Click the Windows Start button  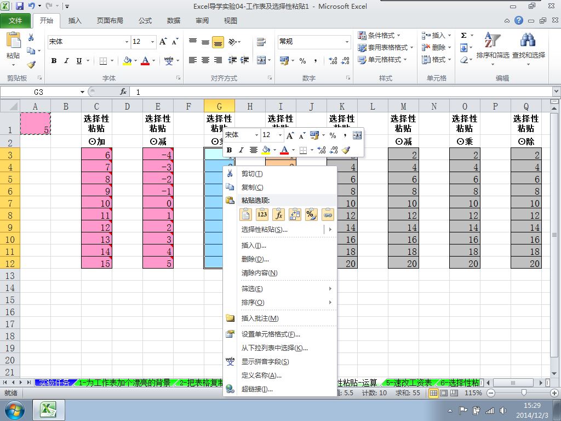click(15, 410)
